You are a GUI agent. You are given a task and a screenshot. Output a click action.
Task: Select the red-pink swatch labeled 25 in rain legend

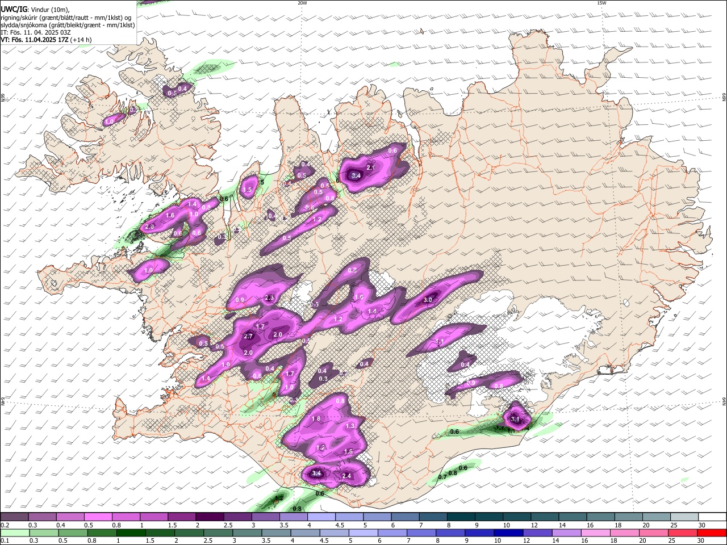click(x=683, y=533)
